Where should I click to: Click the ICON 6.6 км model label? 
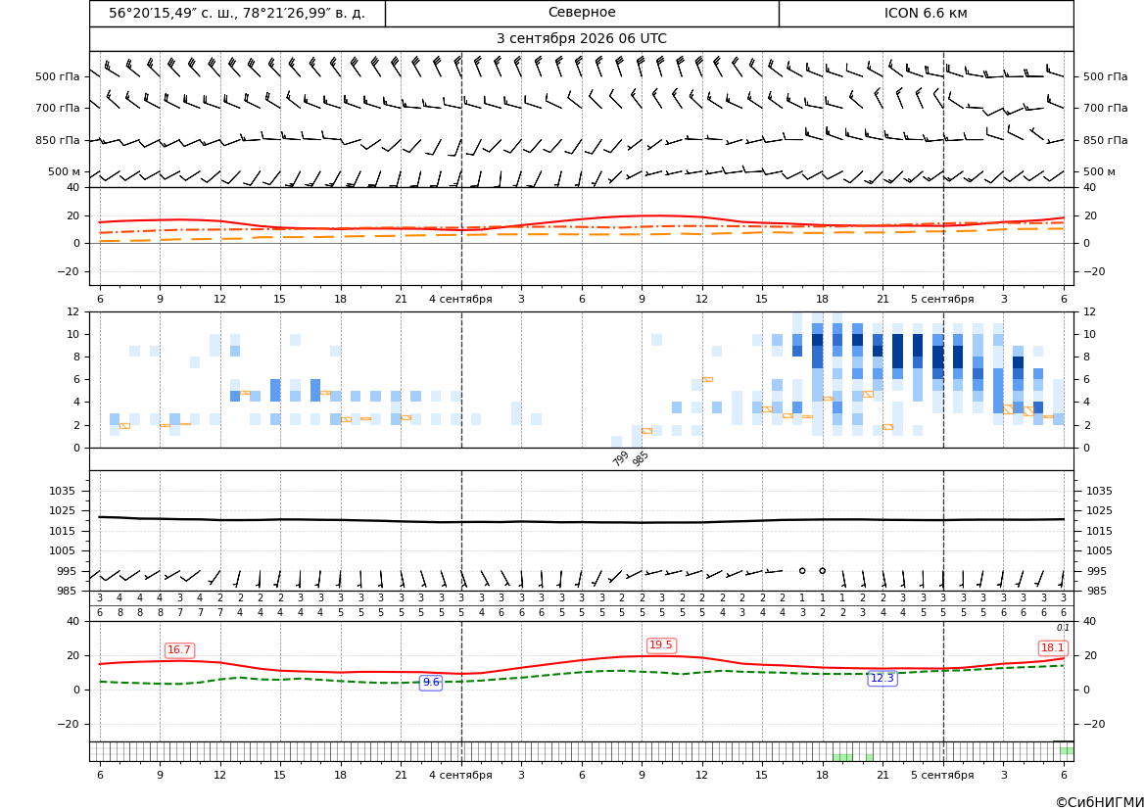[x=926, y=13]
